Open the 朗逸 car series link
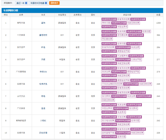166x140 pixels. (x=43, y=96)
